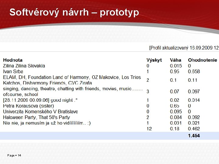Select the 'Váha' column header
Viewport: 219px width, 164px height.
coord(176,60)
